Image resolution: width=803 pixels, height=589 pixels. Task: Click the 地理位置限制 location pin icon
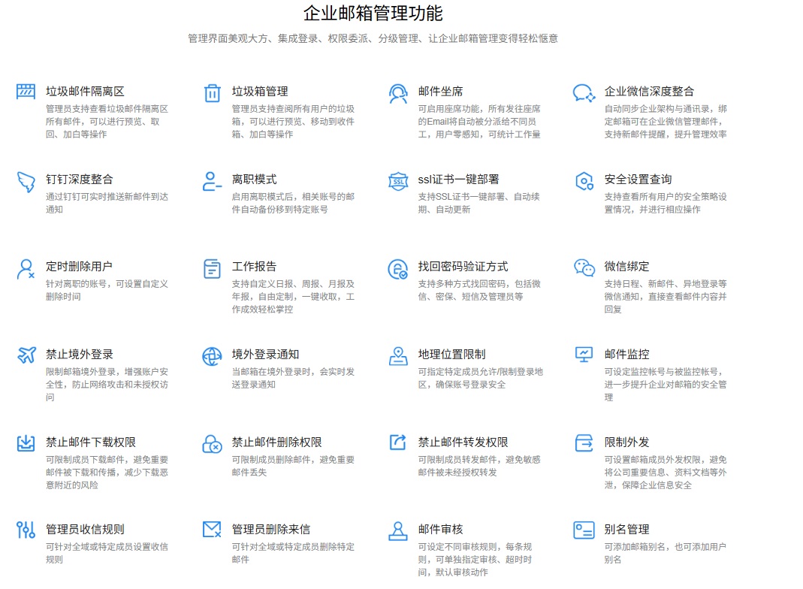[x=398, y=356]
